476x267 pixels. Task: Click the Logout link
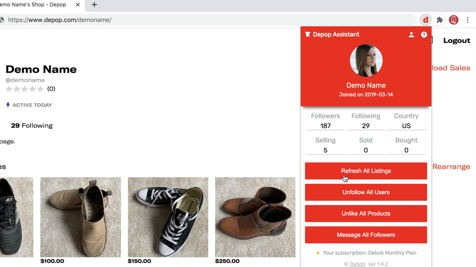pyautogui.click(x=457, y=40)
